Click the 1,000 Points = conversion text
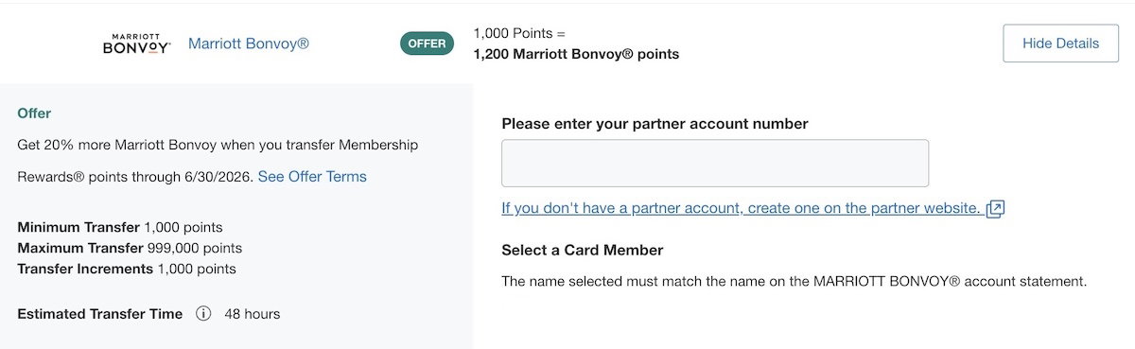1135x349 pixels. pyautogui.click(x=519, y=34)
